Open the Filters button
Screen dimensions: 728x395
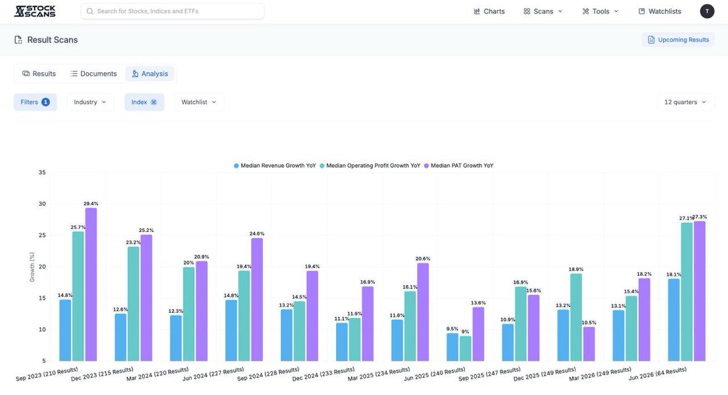tap(35, 102)
